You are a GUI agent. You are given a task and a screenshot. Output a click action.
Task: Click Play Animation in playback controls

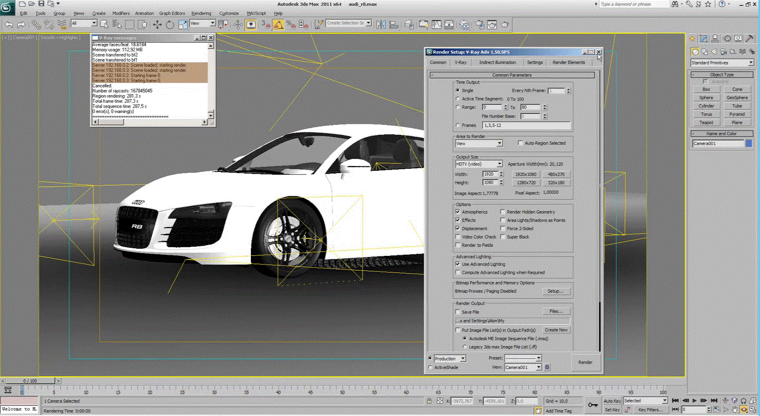[695, 401]
